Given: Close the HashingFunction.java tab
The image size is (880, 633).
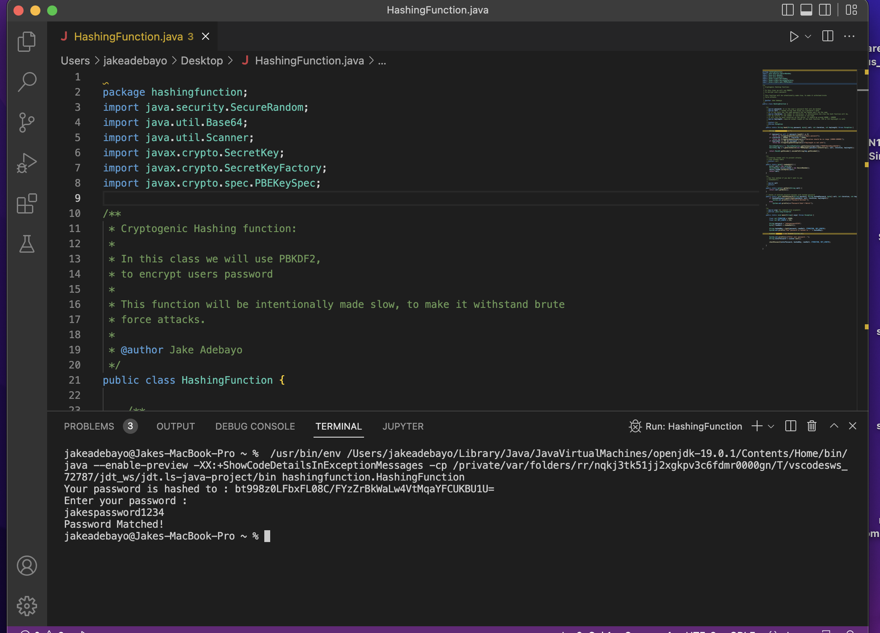Looking at the screenshot, I should click(x=205, y=37).
